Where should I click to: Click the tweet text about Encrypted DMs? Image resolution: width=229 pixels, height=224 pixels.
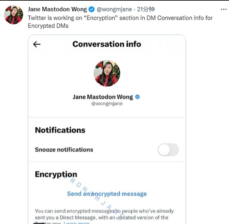pyautogui.click(x=120, y=22)
